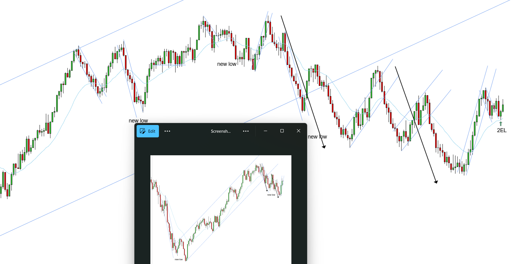The width and height of the screenshot is (528, 264).
Task: Maximize the Screenshot viewer window
Action: [282, 131]
